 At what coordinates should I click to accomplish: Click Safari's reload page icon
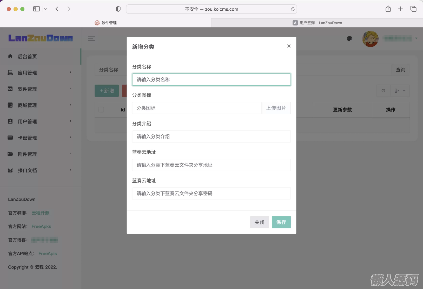[293, 9]
